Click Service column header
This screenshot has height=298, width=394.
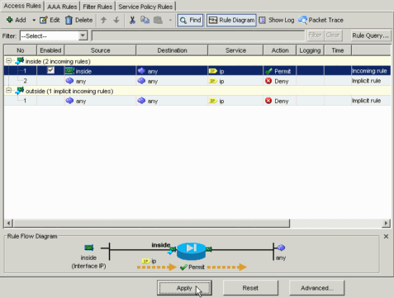235,50
